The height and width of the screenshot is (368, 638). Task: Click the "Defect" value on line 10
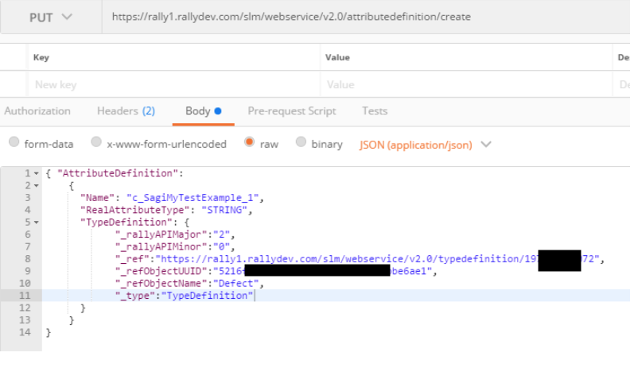tap(235, 283)
